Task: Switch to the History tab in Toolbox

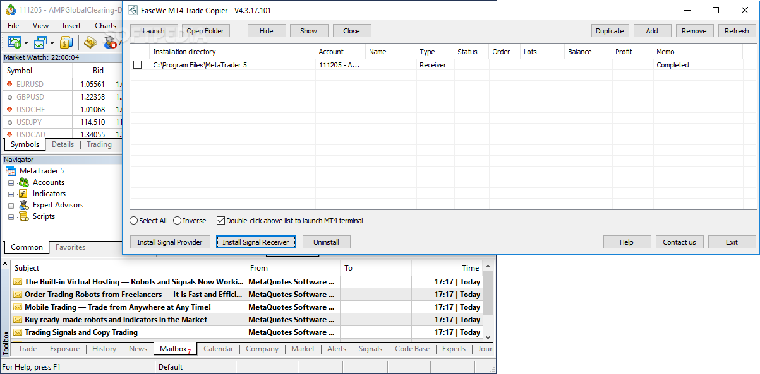Action: click(104, 349)
